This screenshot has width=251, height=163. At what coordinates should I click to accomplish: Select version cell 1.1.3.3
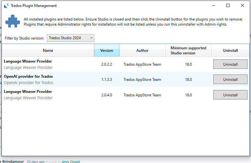[107, 80]
